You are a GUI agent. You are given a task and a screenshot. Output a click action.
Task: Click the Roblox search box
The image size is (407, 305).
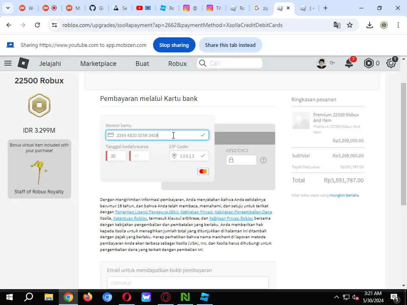coord(229,63)
